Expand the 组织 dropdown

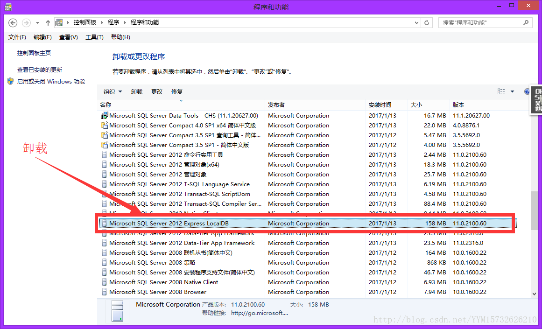113,91
